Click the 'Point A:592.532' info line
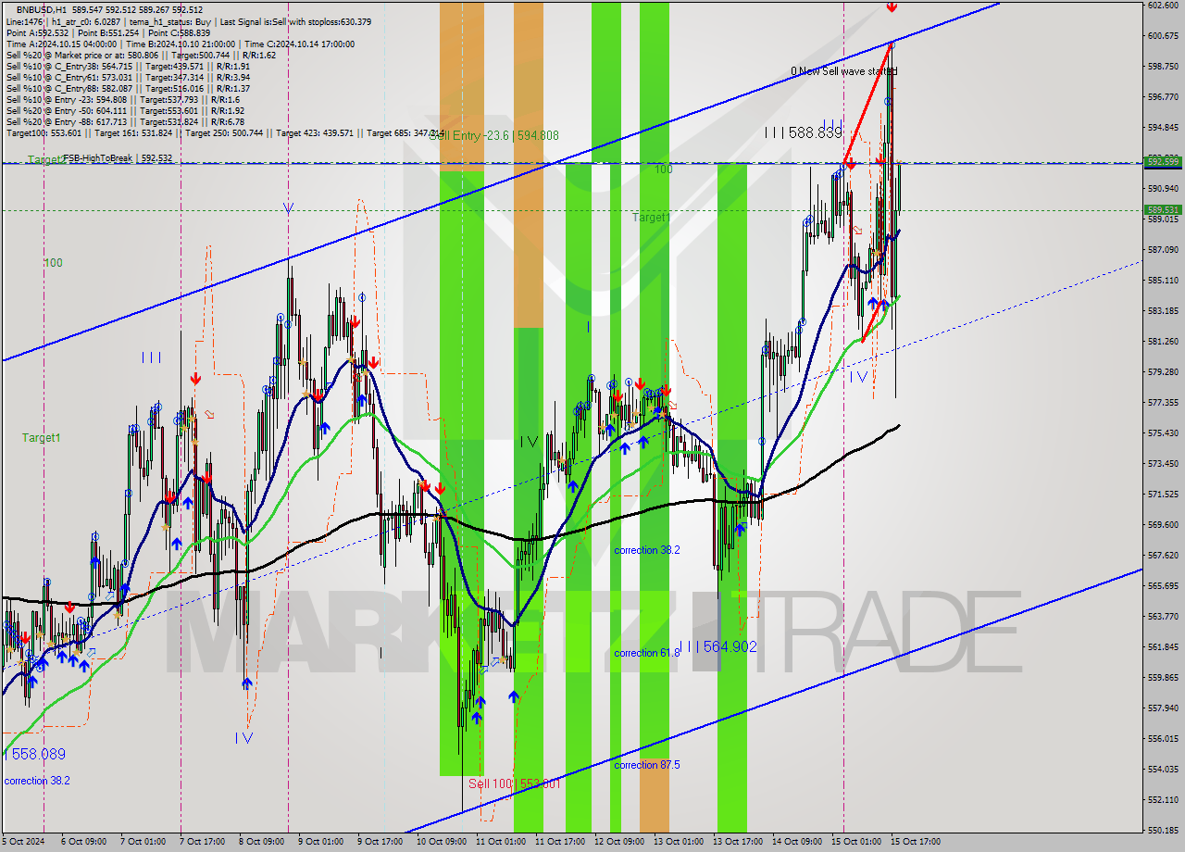The height and width of the screenshot is (852, 1185). (x=108, y=32)
